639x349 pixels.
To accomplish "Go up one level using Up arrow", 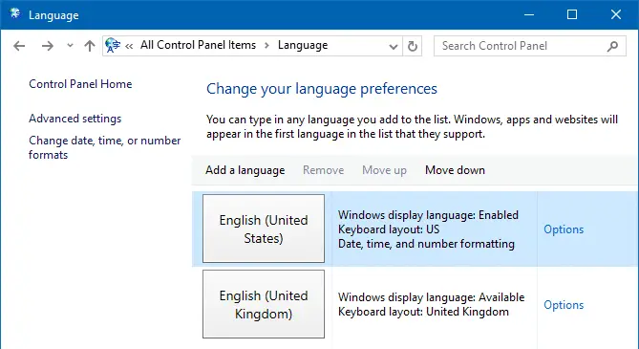I will (90, 46).
